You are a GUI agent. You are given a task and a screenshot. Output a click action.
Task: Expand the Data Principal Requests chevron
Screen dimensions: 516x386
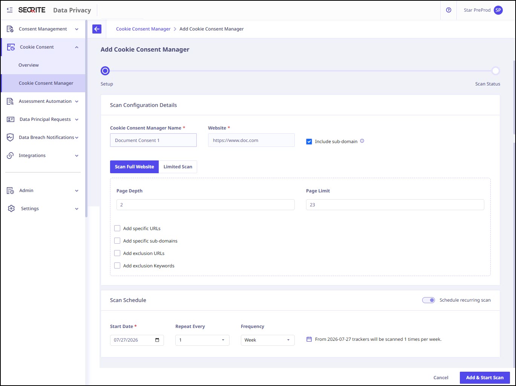click(77, 119)
